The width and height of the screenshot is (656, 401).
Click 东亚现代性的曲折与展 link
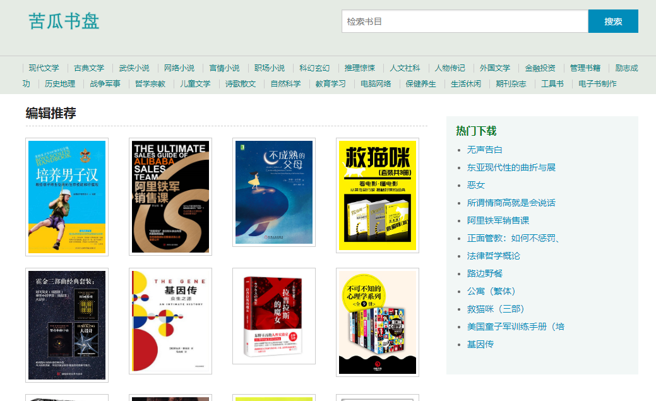(511, 167)
